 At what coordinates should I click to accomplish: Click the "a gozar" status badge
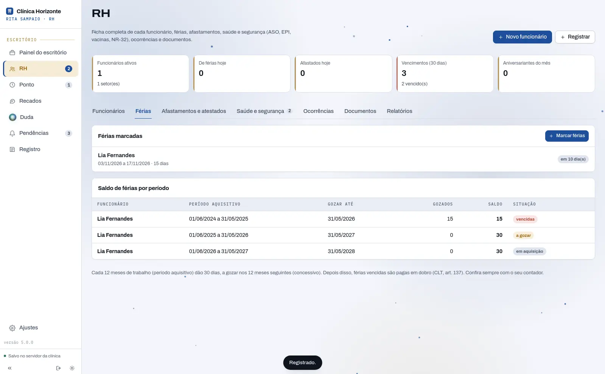click(x=523, y=235)
